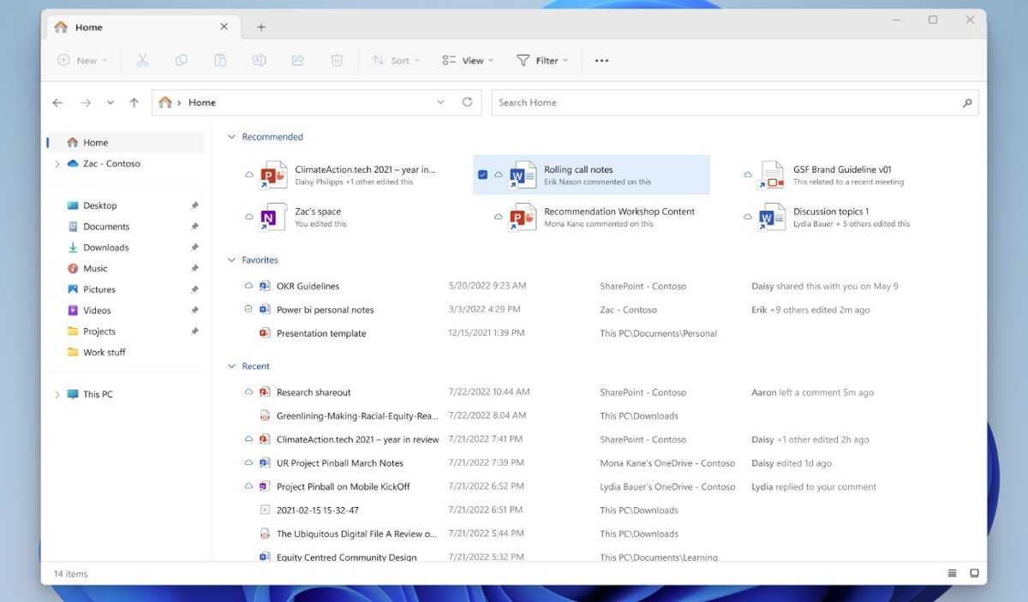Open the View dropdown menu
The height and width of the screenshot is (602, 1028).
coord(468,61)
